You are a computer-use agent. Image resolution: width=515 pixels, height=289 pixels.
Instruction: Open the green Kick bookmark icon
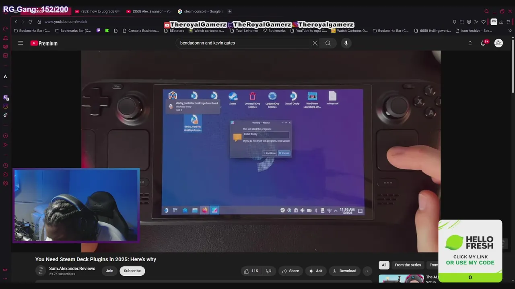(x=107, y=31)
